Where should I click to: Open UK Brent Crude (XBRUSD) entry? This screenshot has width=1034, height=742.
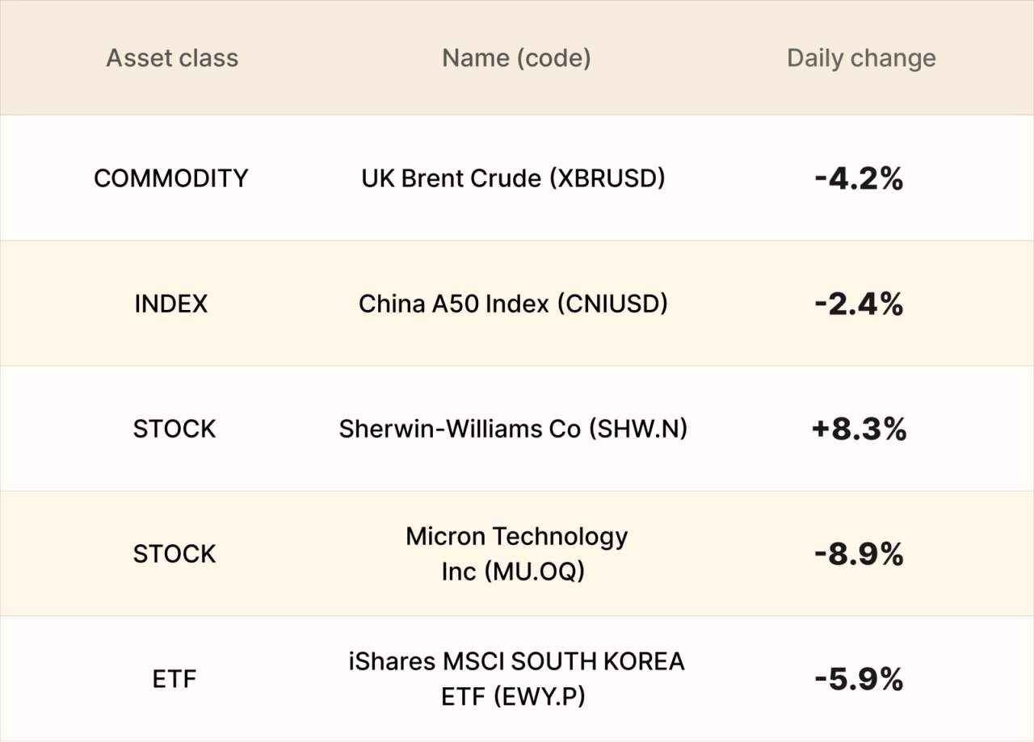click(514, 178)
